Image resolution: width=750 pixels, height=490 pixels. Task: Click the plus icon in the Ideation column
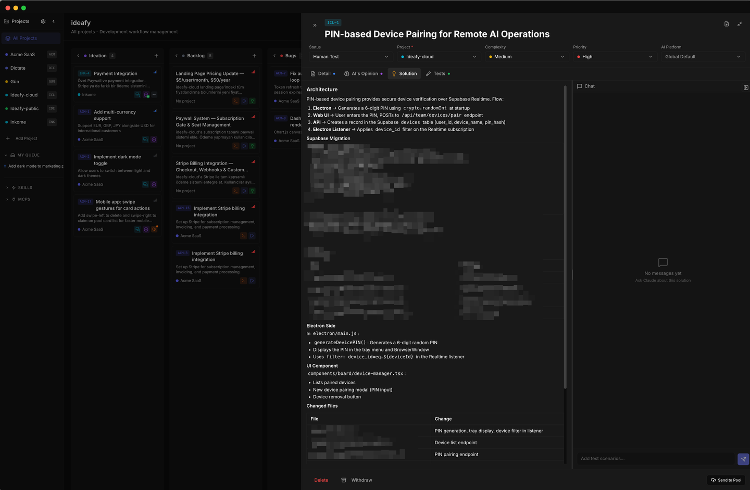(156, 56)
